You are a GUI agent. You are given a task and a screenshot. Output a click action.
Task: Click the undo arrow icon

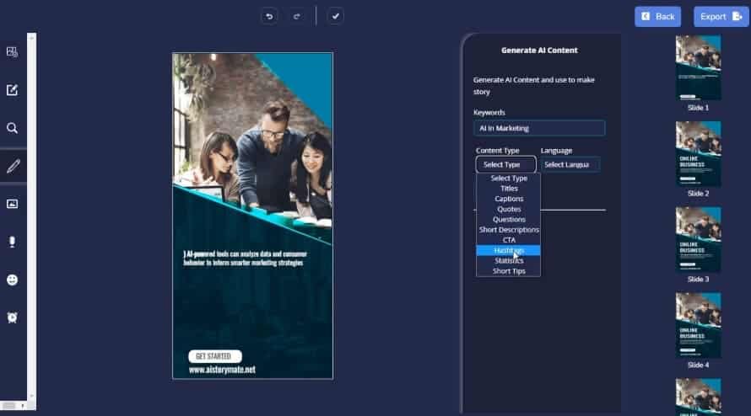(269, 16)
